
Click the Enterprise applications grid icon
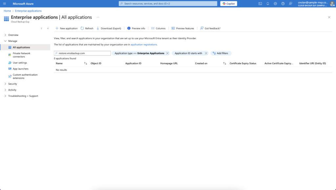(7, 19)
